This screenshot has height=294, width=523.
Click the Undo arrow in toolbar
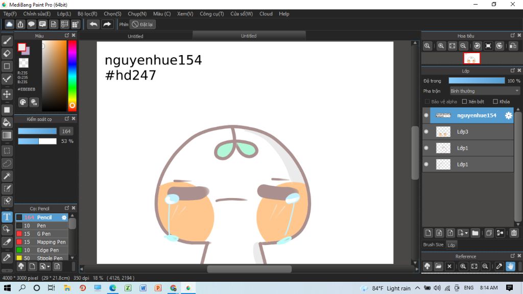[93, 24]
